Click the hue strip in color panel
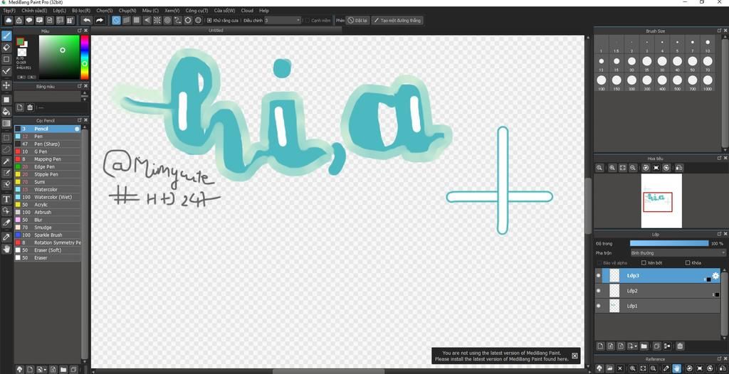This screenshot has width=729, height=374. click(x=85, y=58)
